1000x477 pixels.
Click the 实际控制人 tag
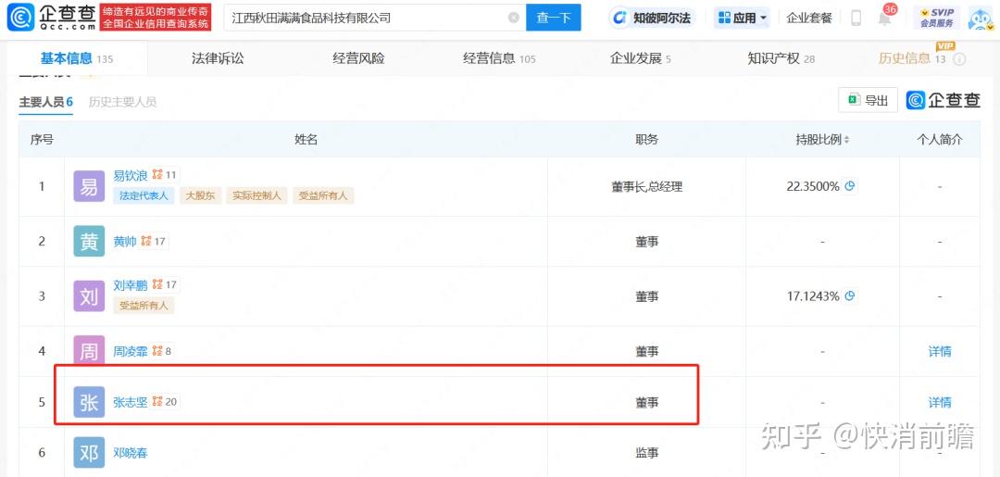pos(257,195)
